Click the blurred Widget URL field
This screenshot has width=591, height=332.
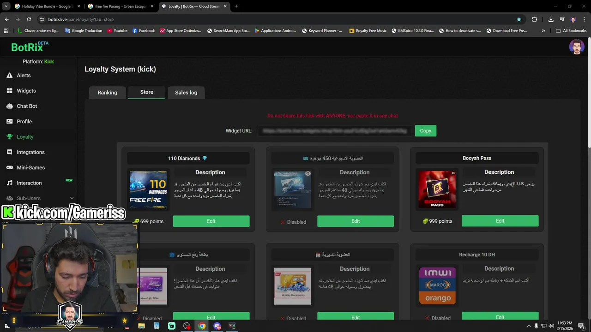click(335, 131)
